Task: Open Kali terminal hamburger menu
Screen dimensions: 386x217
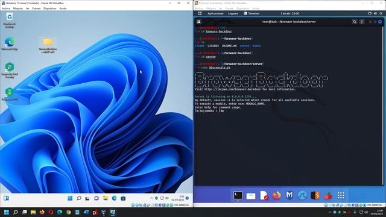Action: coord(362,22)
